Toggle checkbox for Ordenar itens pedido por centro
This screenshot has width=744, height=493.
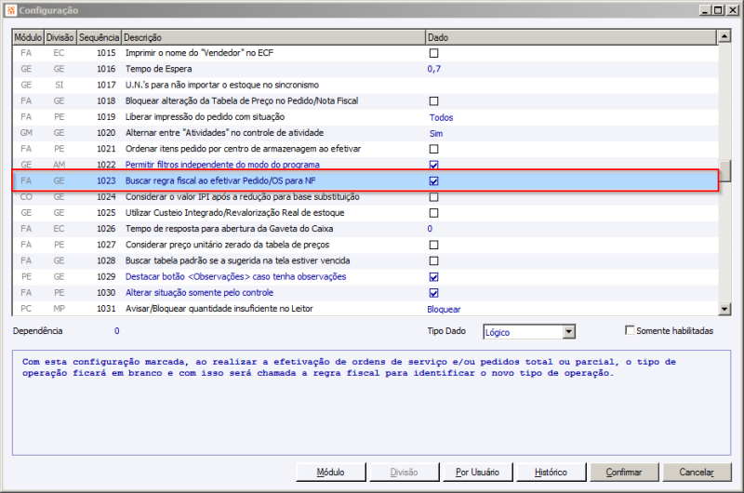(x=433, y=149)
